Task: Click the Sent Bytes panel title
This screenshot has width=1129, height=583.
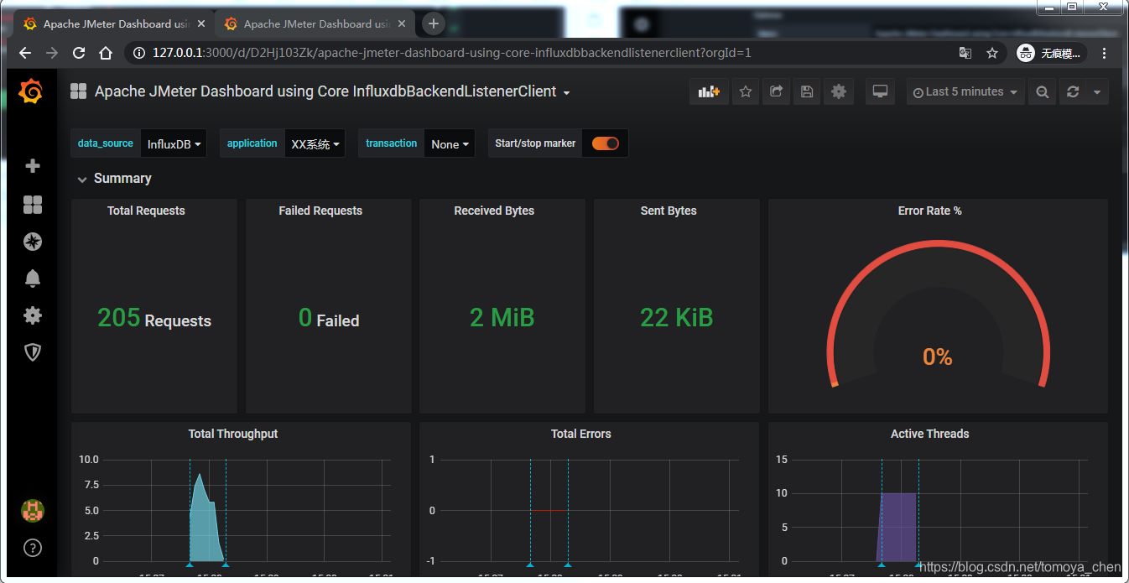Action: tap(669, 211)
